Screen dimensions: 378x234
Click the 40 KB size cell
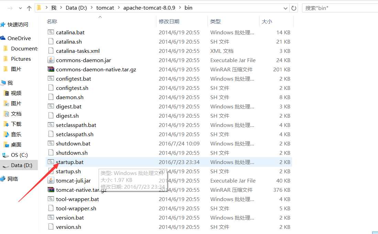283,180
